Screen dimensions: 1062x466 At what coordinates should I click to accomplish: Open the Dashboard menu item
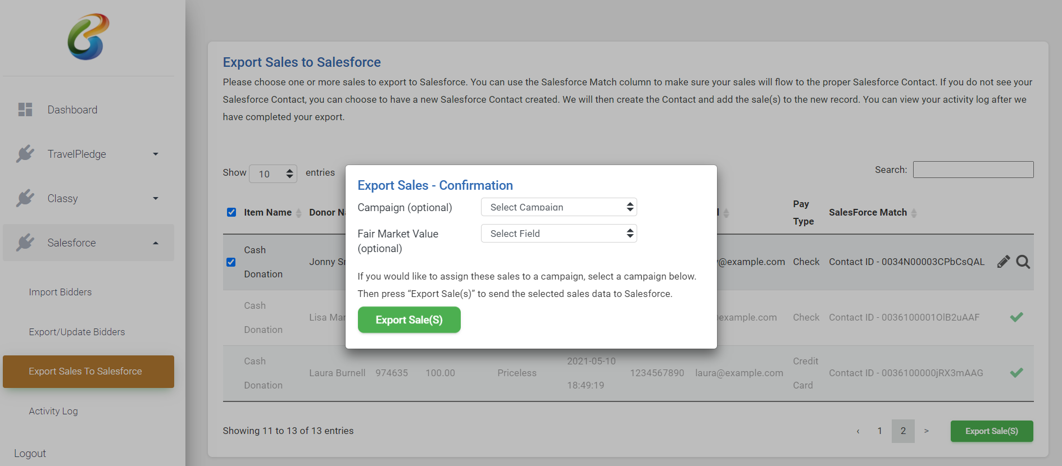coord(72,109)
